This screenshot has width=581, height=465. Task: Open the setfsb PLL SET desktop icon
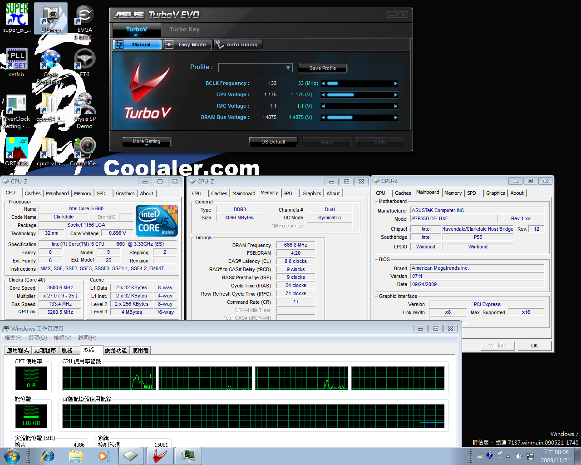[17, 63]
